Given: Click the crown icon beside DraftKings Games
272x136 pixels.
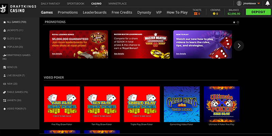Looking at the screenshot, I should (4, 55).
